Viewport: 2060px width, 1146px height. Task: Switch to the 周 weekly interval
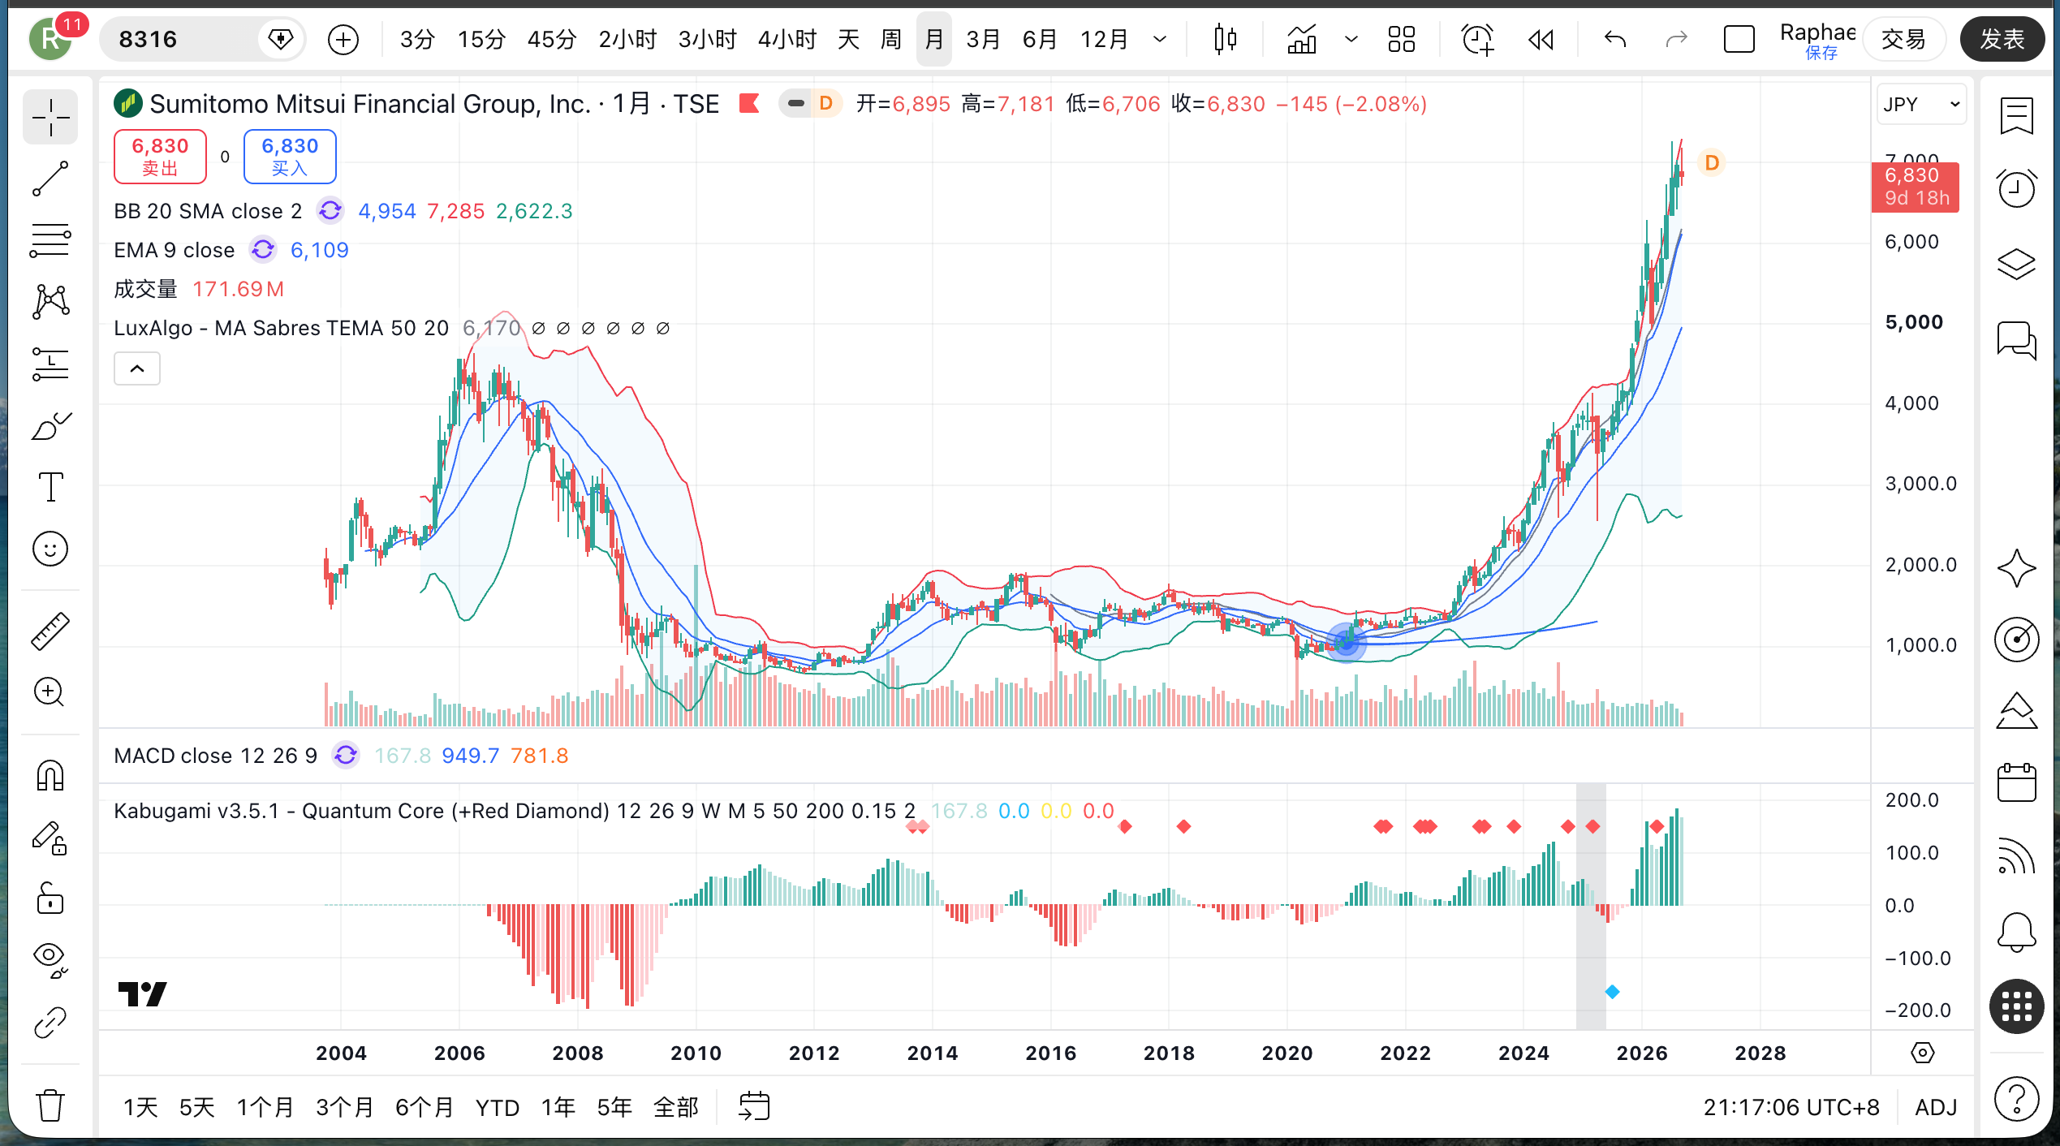[x=891, y=39]
